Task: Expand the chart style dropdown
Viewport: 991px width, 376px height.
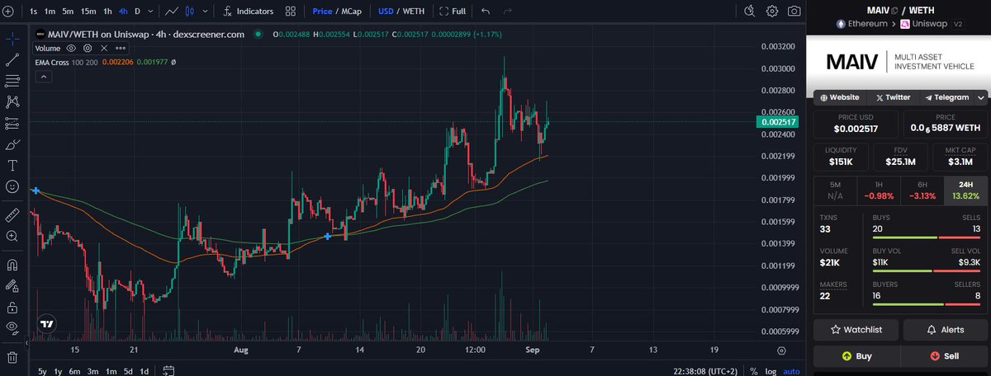Action: point(204,12)
